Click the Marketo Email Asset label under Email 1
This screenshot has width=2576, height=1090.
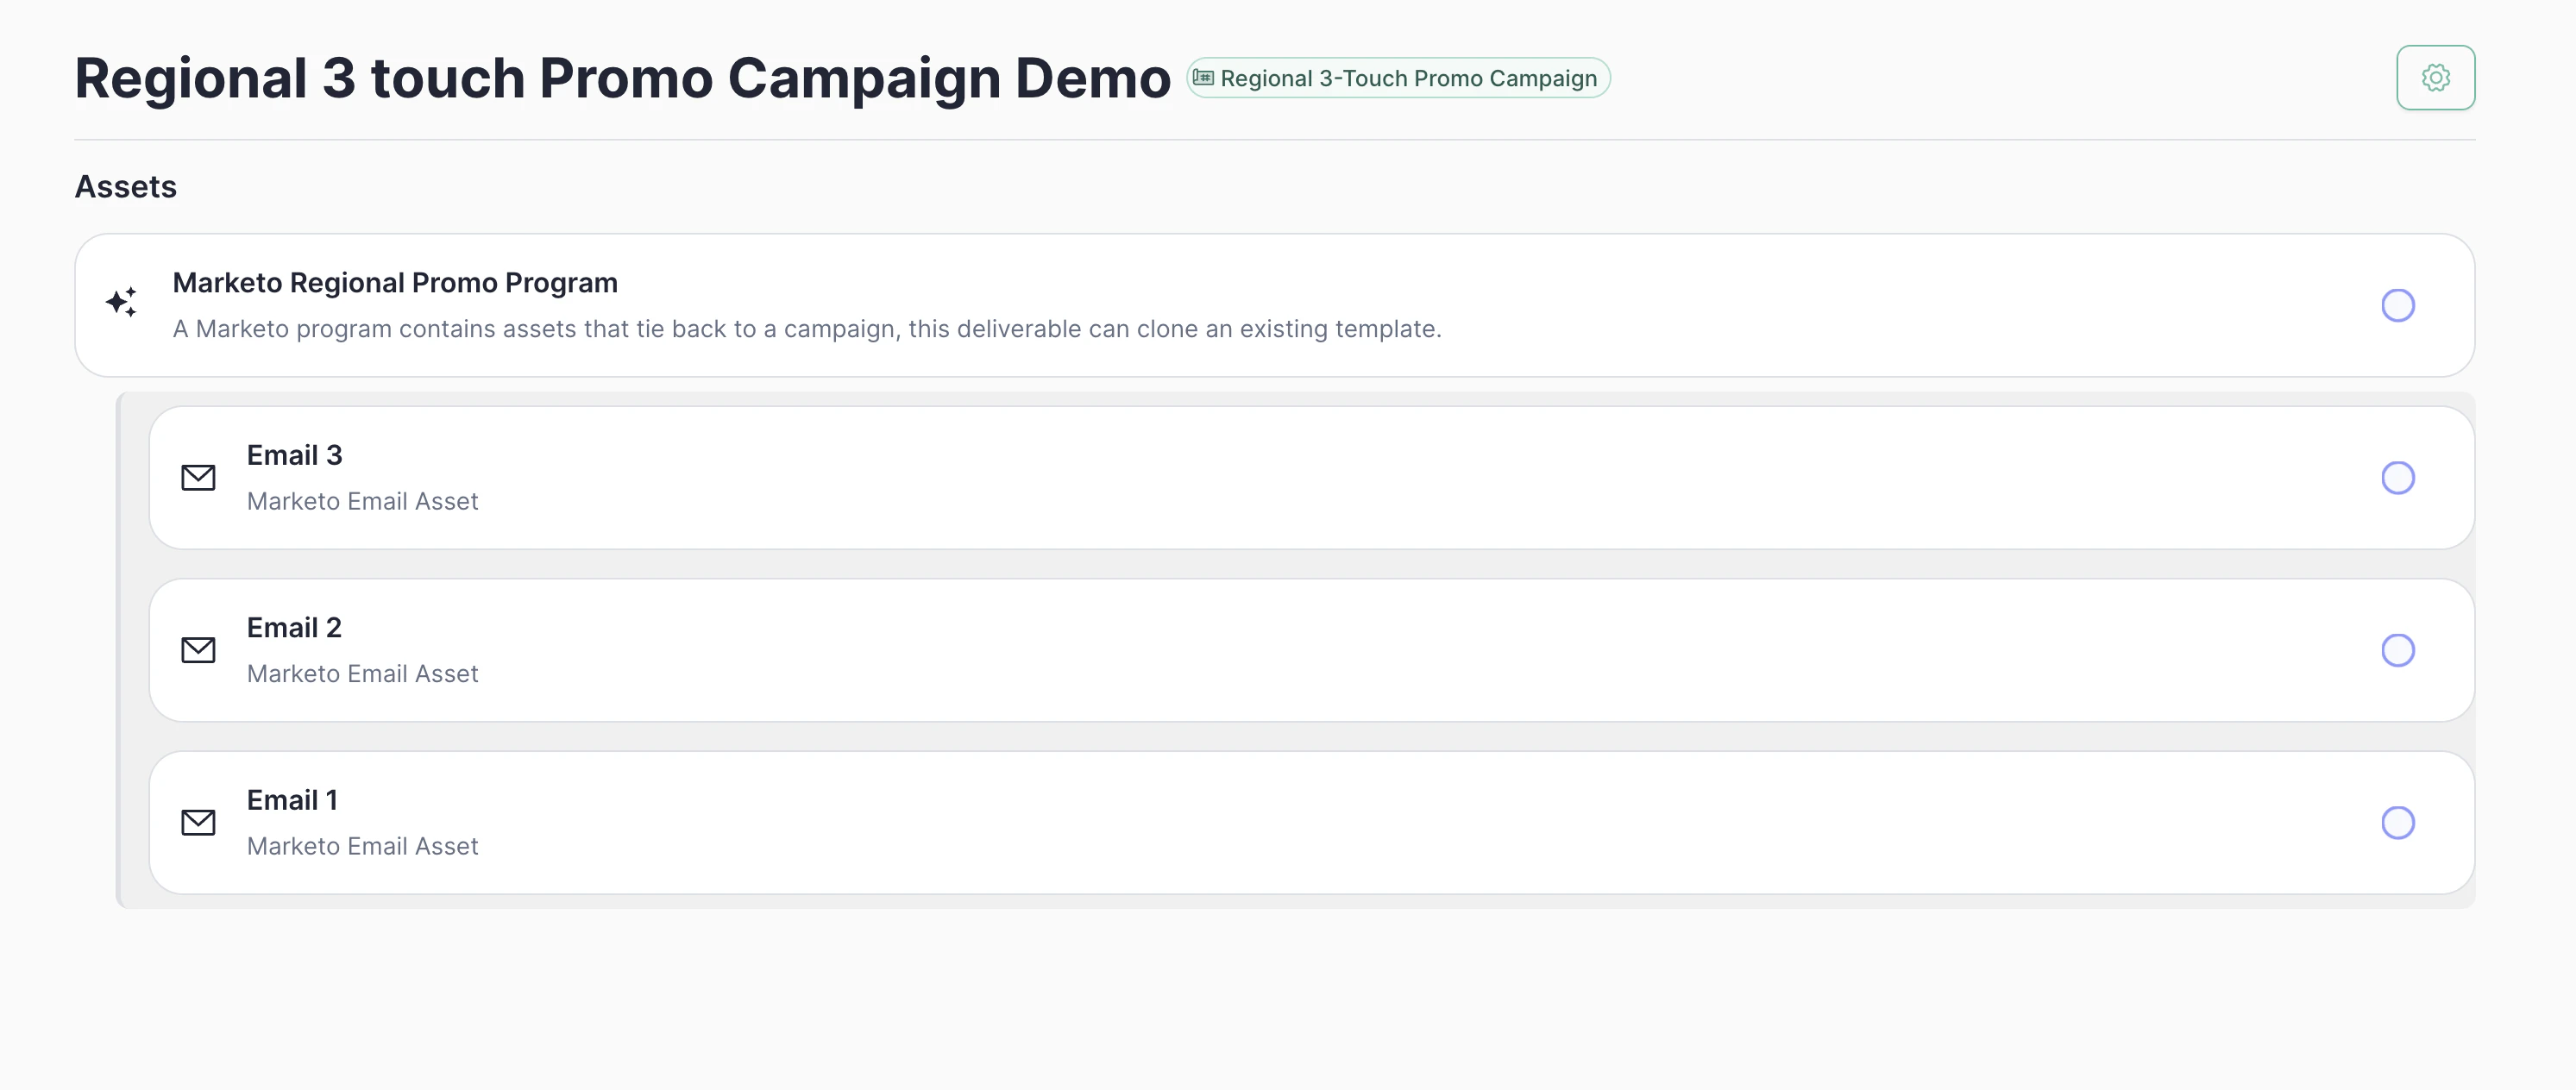pyautogui.click(x=362, y=845)
